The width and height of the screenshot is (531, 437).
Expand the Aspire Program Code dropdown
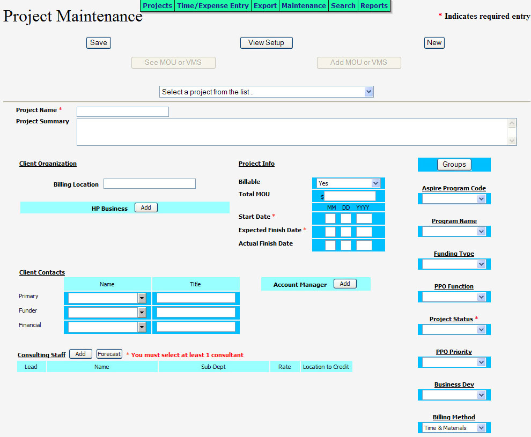pyautogui.click(x=454, y=199)
